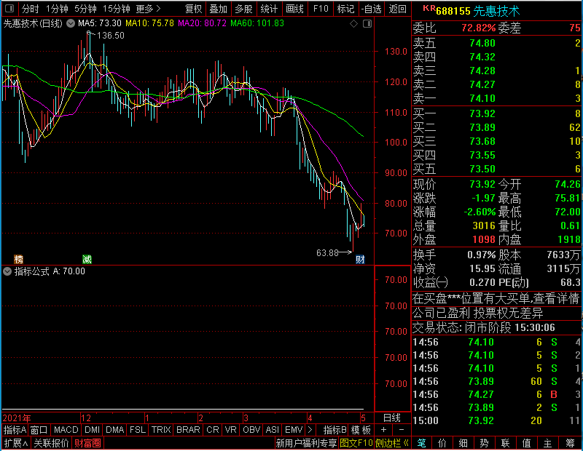Open 新用户福利专享 link
Image resolution: width=583 pixels, height=451 pixels.
pos(306,443)
